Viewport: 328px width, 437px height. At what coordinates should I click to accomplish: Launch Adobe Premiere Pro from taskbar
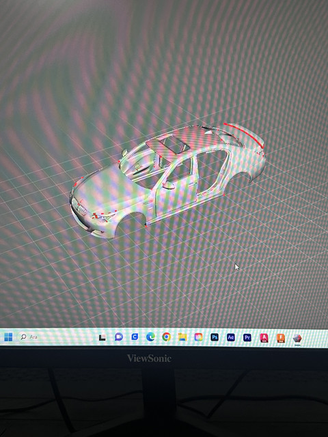coord(247,338)
